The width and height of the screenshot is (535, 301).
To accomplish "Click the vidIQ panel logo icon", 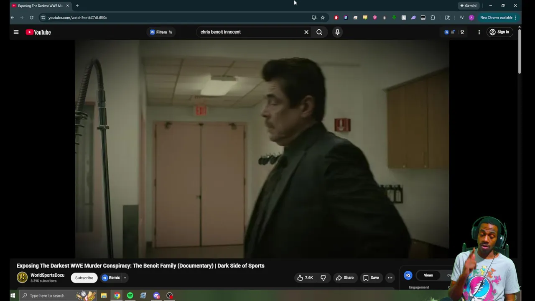I will pos(408,275).
